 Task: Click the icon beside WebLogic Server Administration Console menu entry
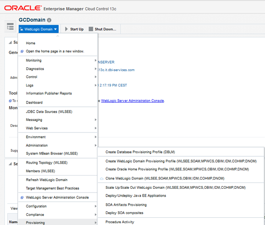(22, 198)
